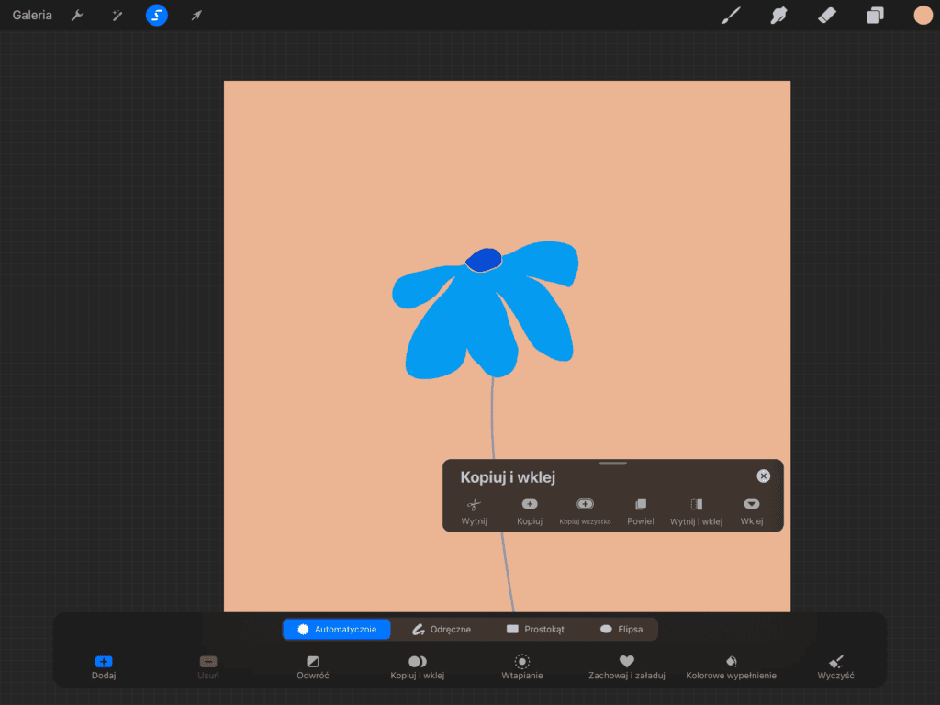Open the Layers panel

point(874,15)
